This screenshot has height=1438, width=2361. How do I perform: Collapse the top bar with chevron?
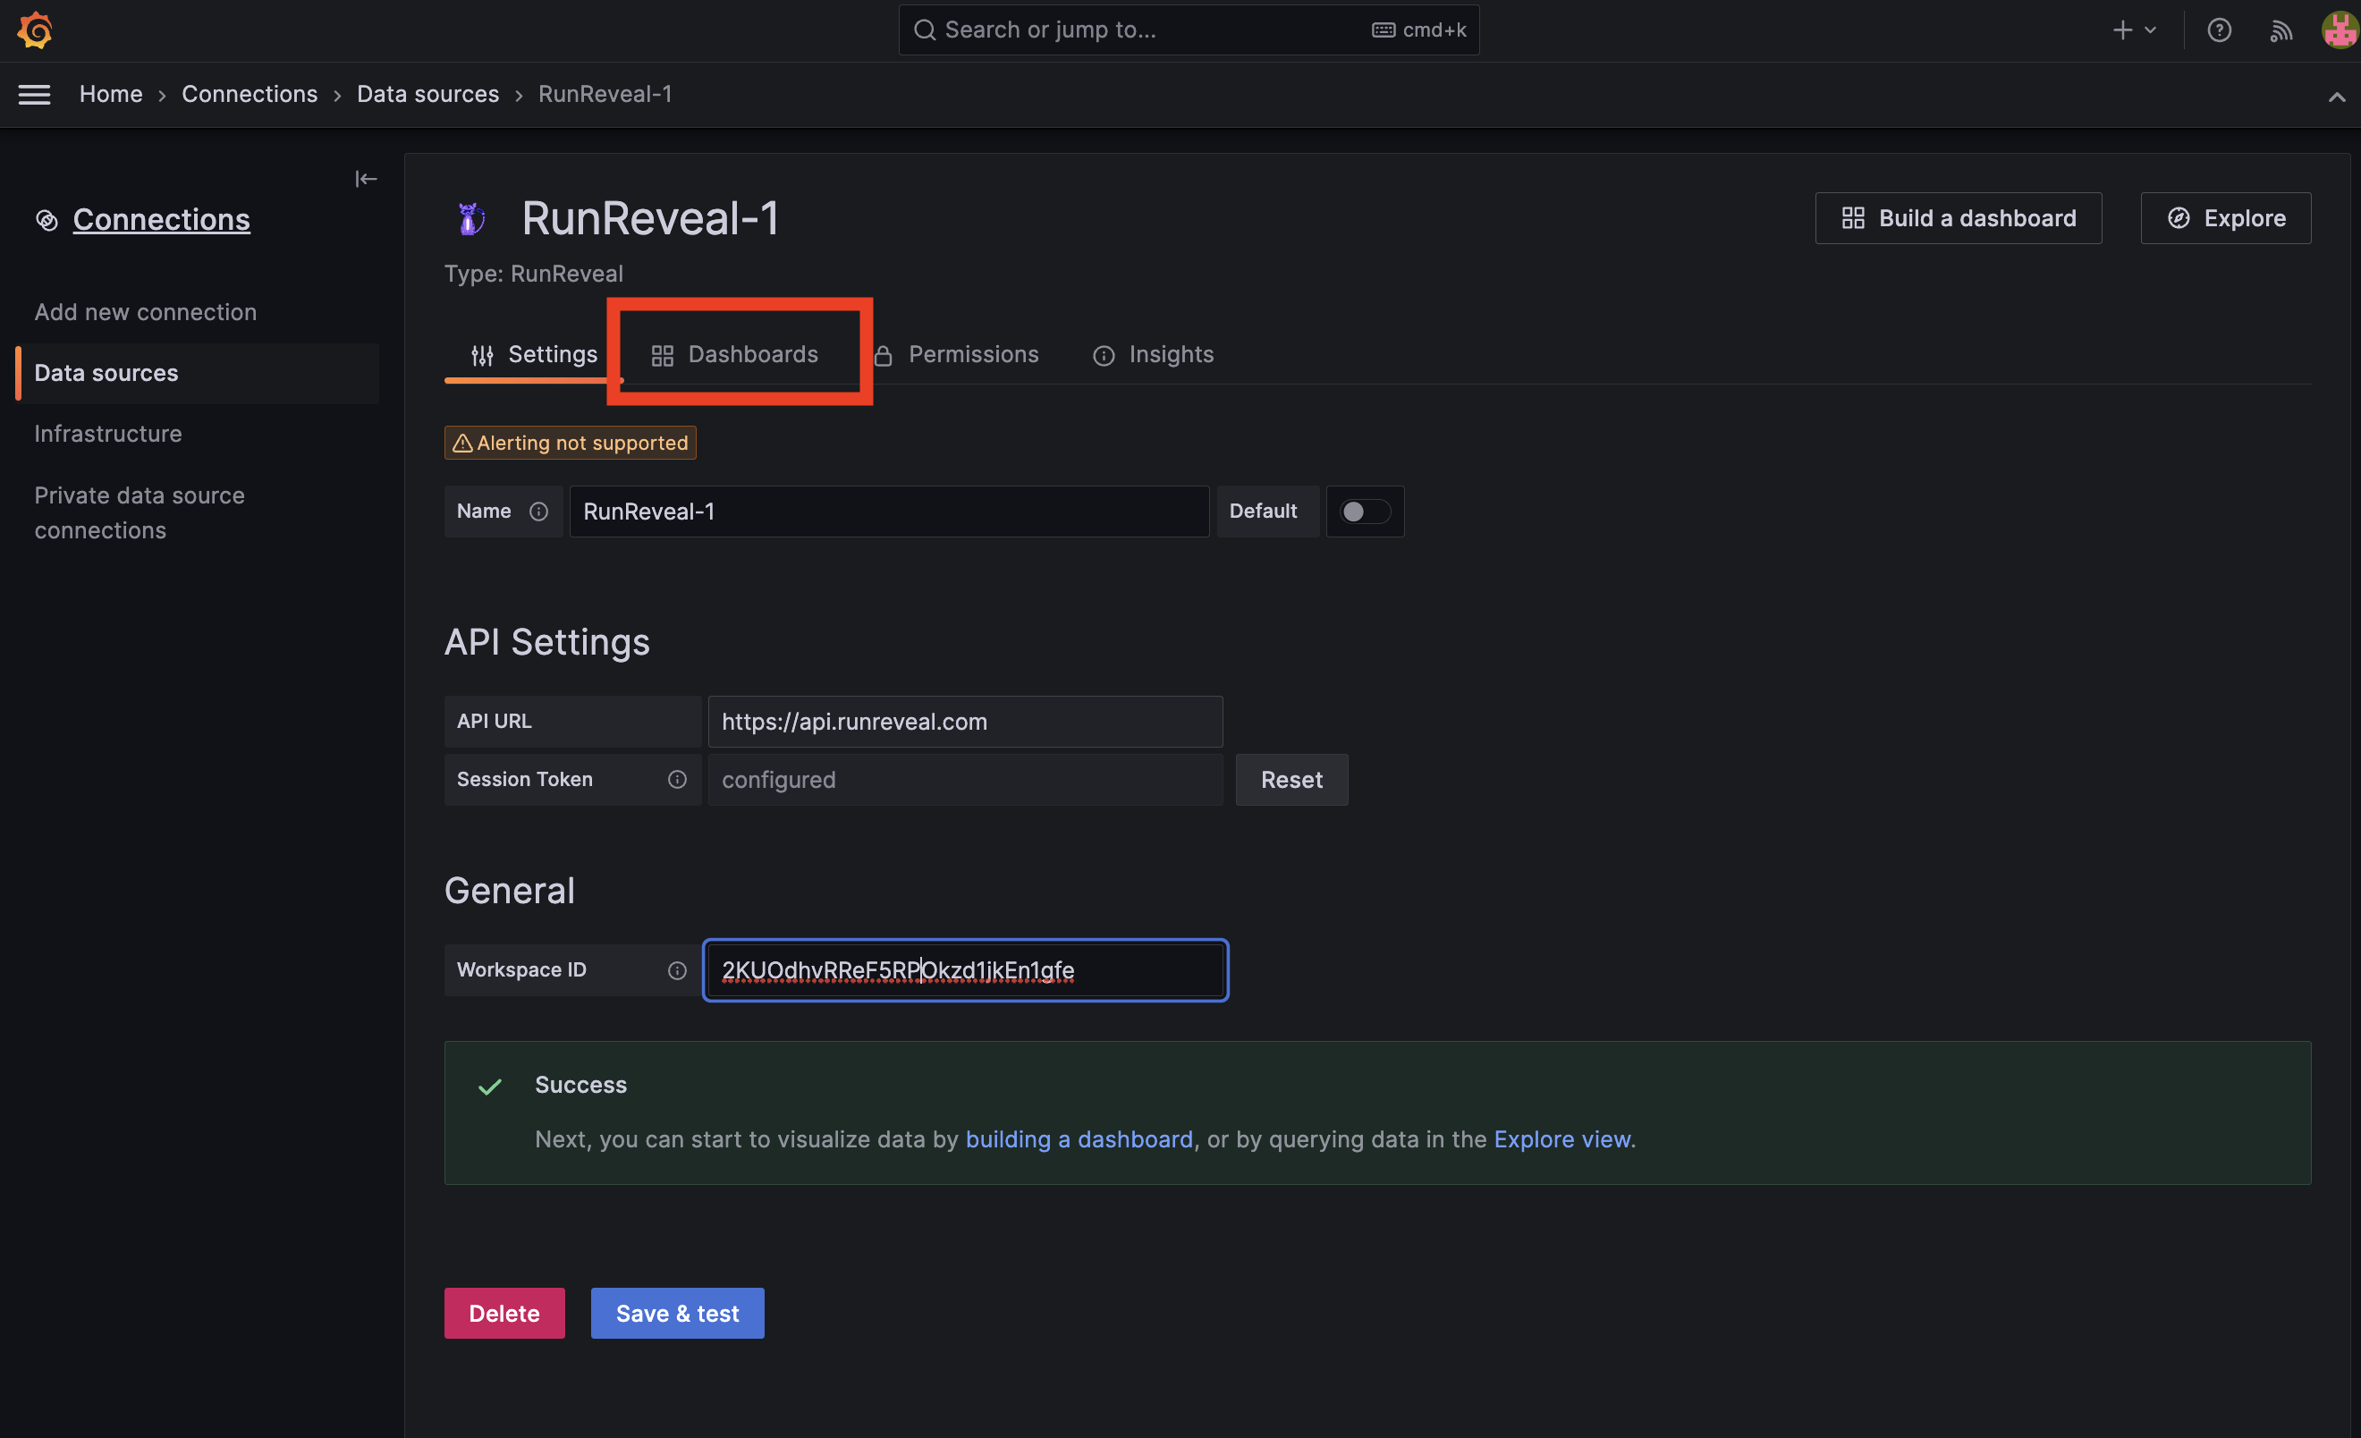[x=2336, y=97]
